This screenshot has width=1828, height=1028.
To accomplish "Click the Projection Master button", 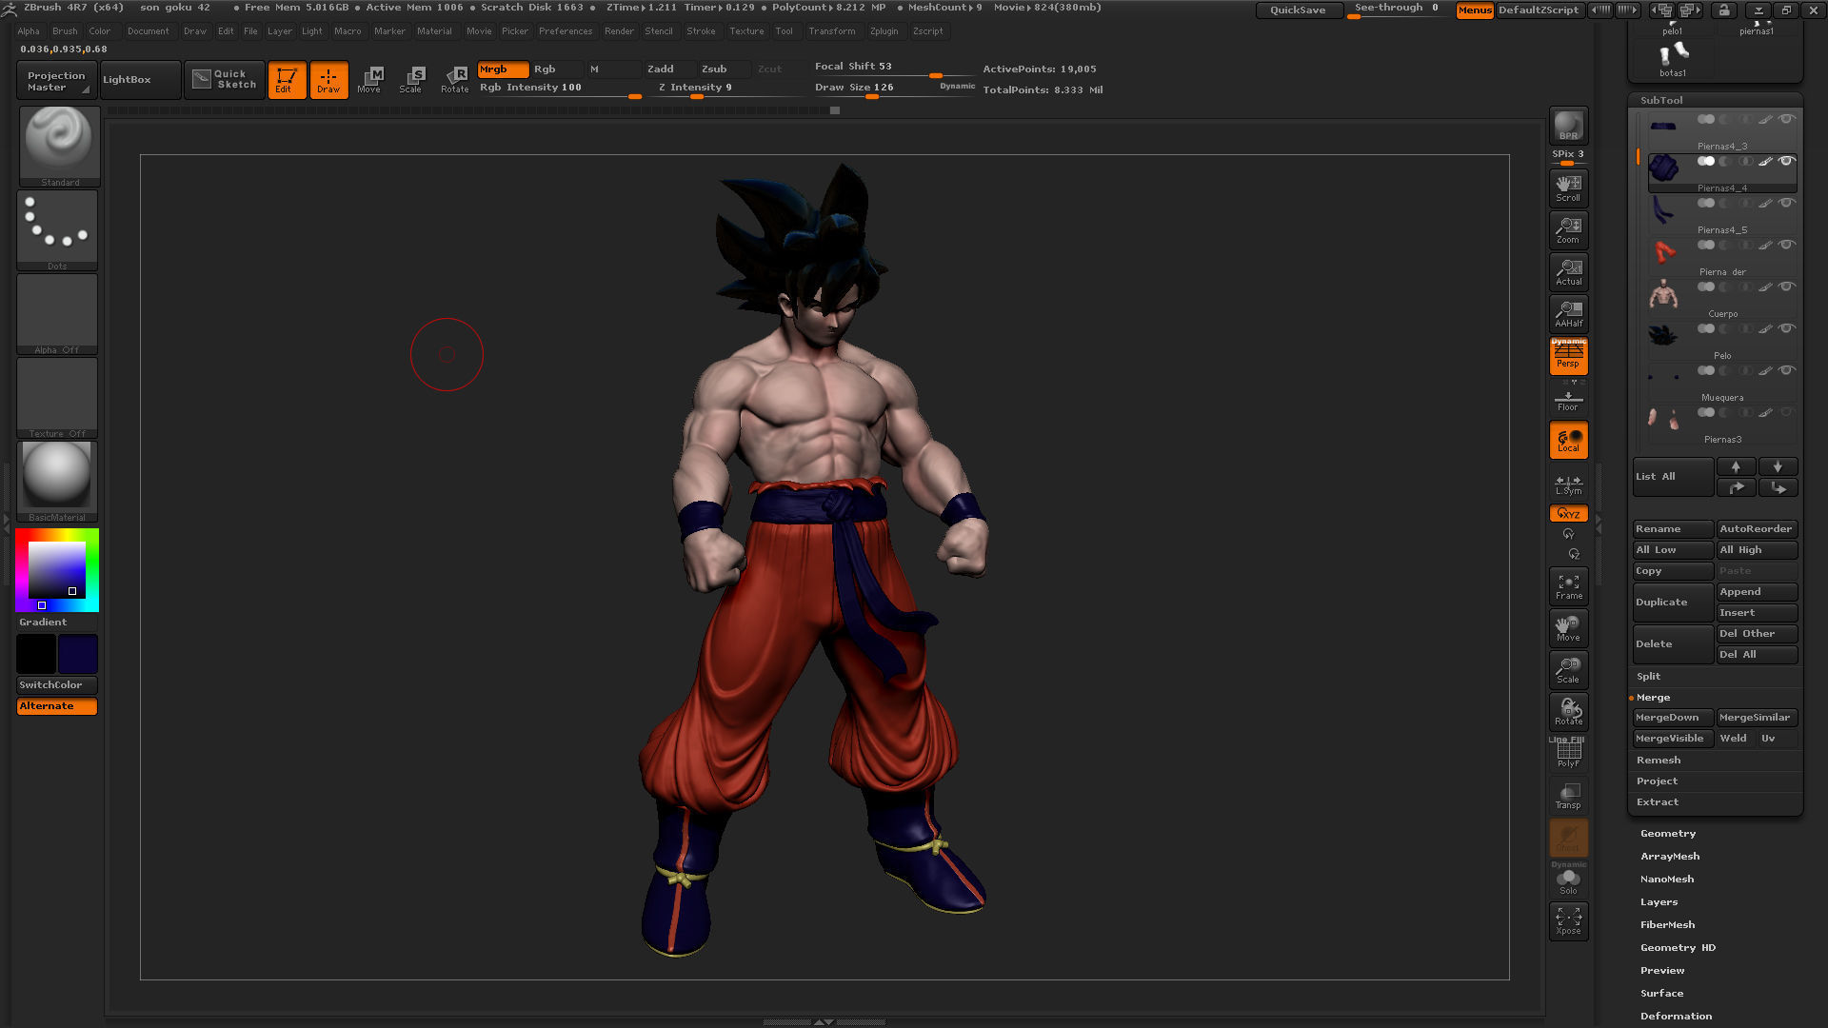I will [x=56, y=81].
